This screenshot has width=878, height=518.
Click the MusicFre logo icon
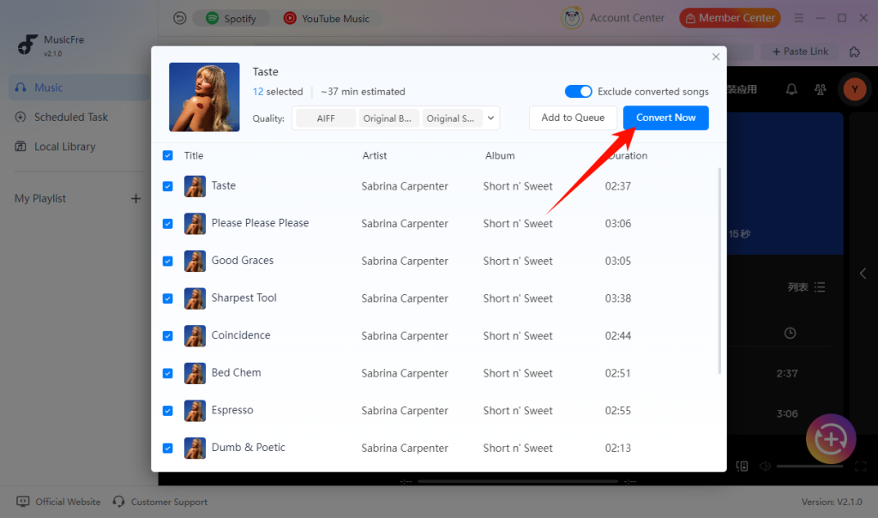(x=27, y=45)
